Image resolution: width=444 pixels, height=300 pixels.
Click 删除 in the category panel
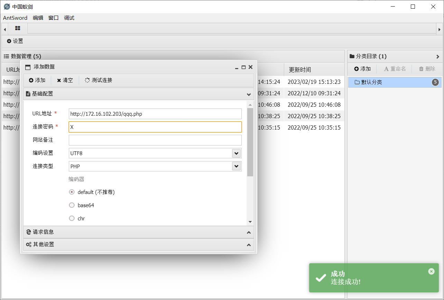point(427,69)
